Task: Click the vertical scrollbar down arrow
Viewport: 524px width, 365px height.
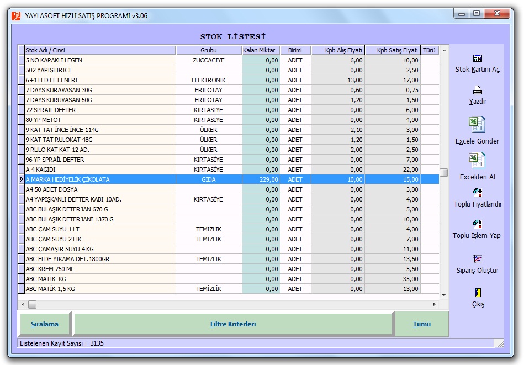Action: pos(444,295)
